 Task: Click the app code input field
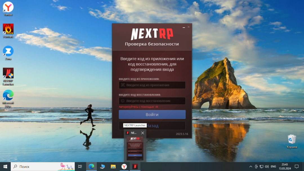point(152,85)
